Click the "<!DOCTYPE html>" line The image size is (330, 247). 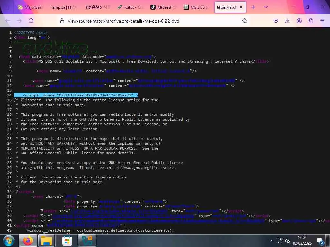(x=31, y=32)
